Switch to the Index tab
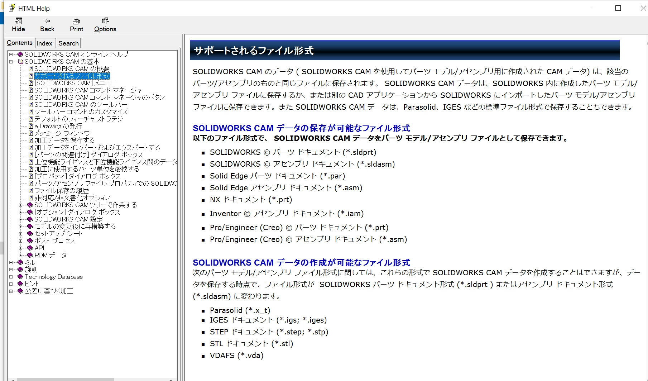This screenshot has width=648, height=381. click(x=45, y=43)
